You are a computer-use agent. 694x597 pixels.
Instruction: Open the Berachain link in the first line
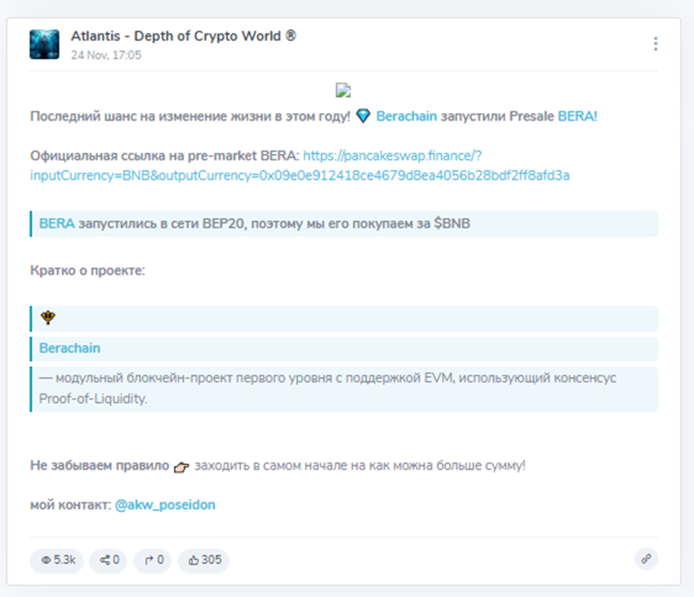406,116
